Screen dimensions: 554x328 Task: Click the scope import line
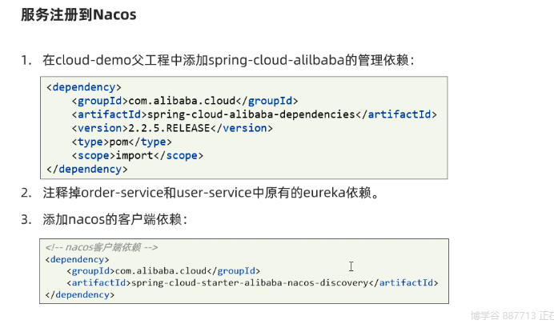(137, 155)
